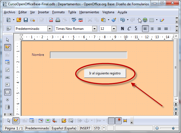This screenshot has width=181, height=133.
Task: Print the file directly
Action: coord(58,20)
